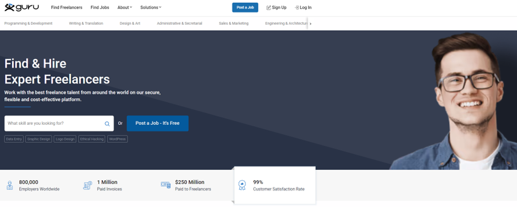This screenshot has width=517, height=207.
Task: Click the Post a Job header button
Action: pyautogui.click(x=245, y=8)
